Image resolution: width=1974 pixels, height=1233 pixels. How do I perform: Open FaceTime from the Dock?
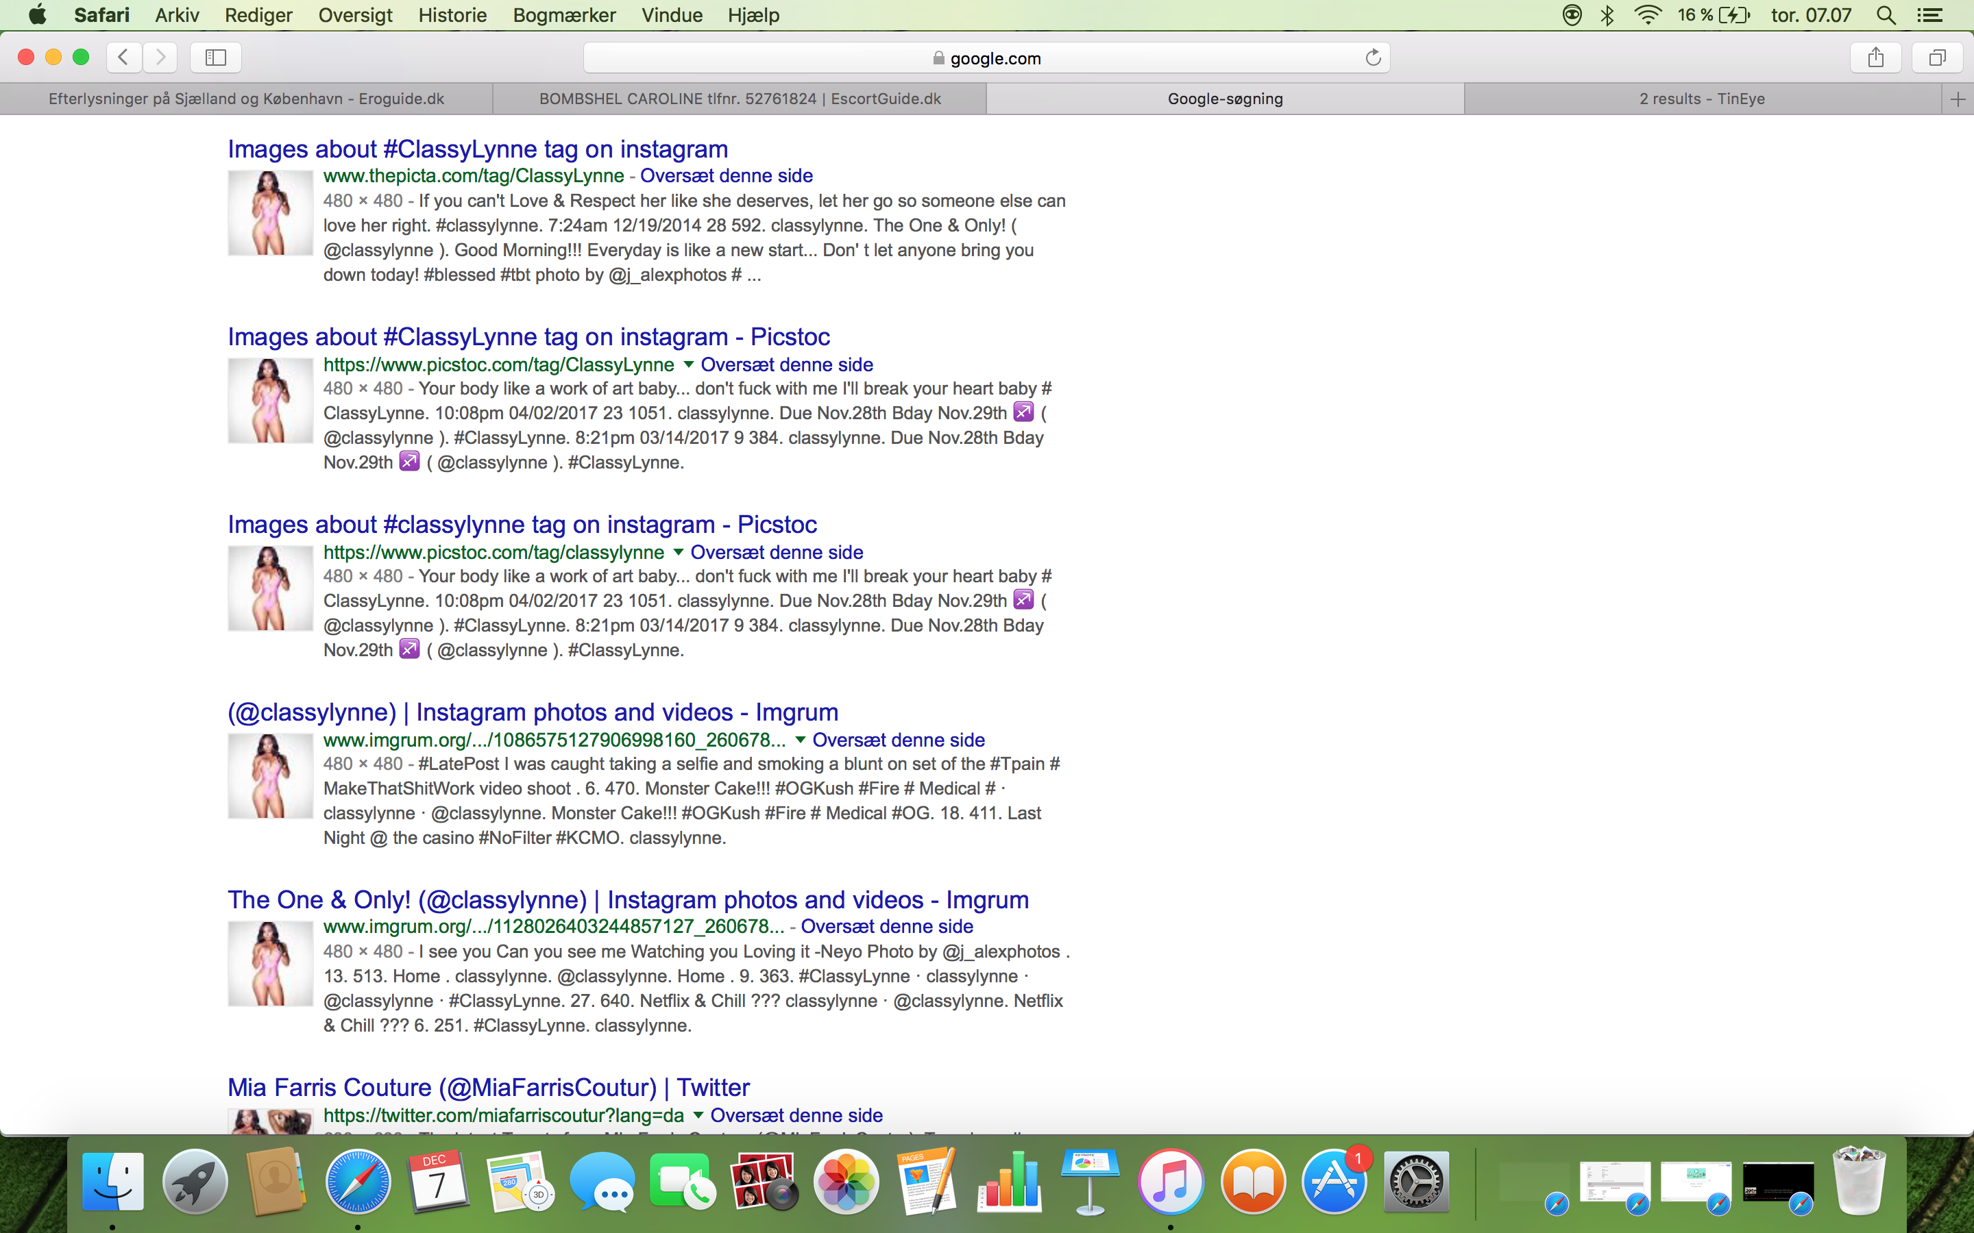coord(683,1181)
